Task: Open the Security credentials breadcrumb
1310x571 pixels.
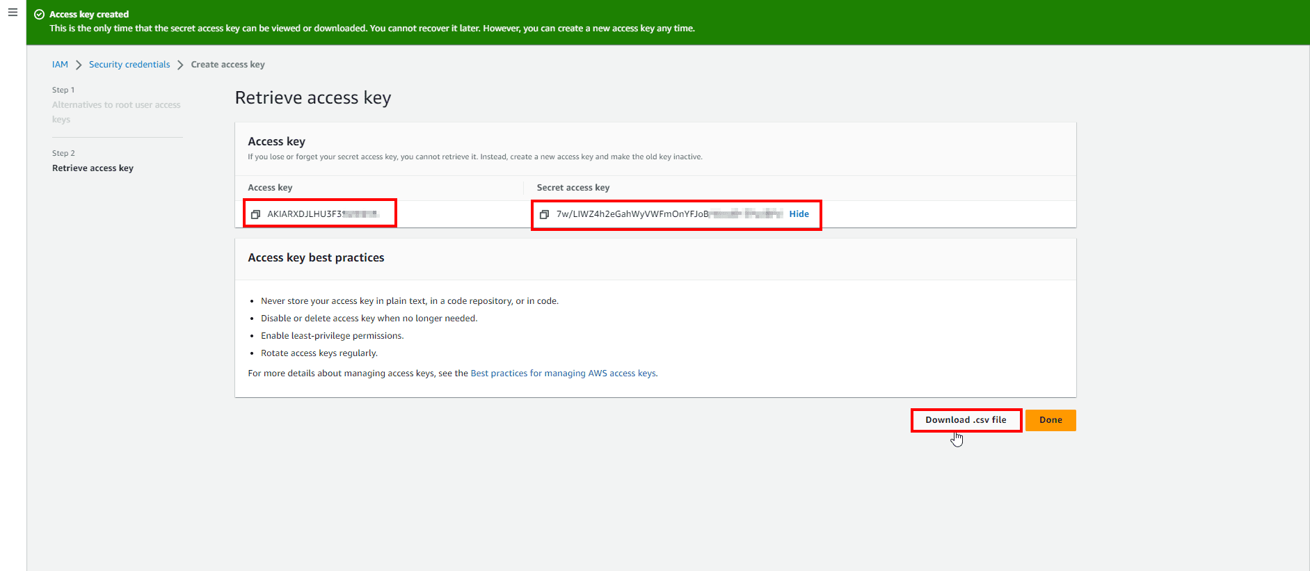Action: click(129, 65)
